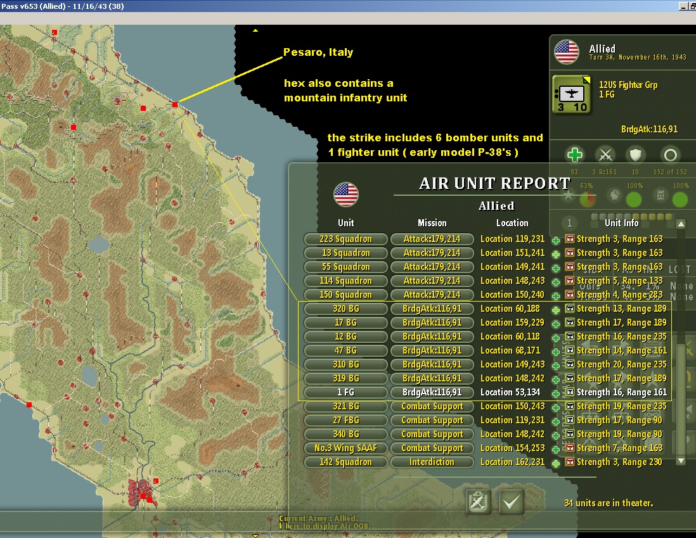Click the large green plus icon under BrdgAtk:116,91
The width and height of the screenshot is (696, 538).
tap(575, 155)
